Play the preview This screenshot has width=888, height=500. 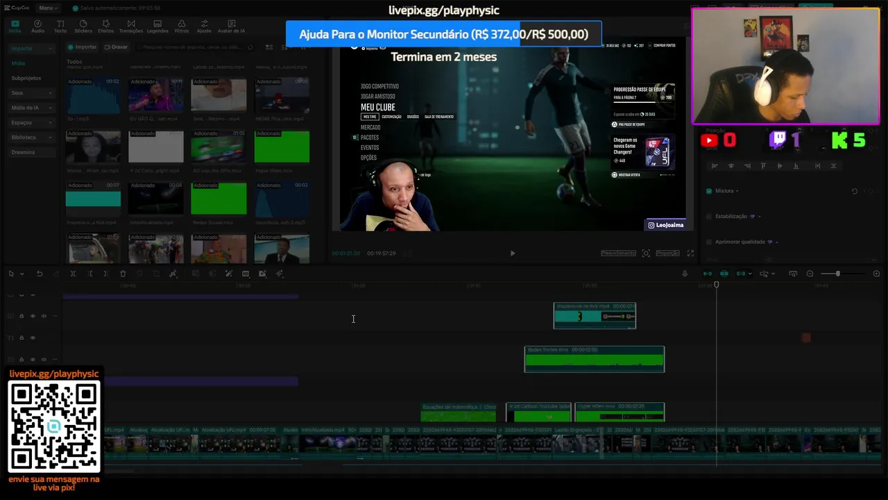(513, 253)
